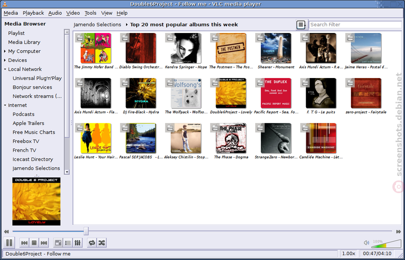Select DJ Fire-Black - Hydra album

[141, 96]
